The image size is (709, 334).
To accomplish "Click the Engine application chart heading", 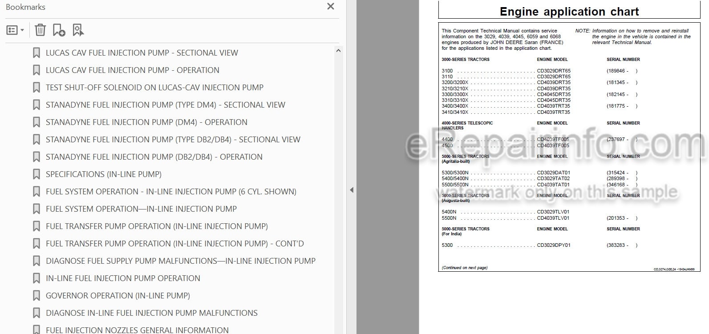I will [569, 12].
